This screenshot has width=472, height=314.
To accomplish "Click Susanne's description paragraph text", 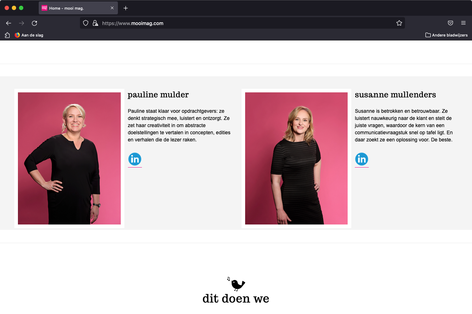I will 404,125.
